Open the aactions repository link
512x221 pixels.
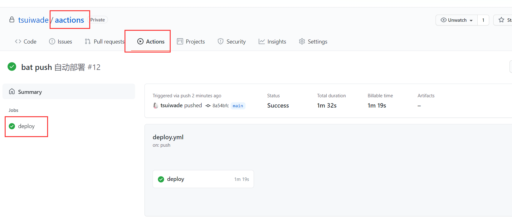click(69, 20)
